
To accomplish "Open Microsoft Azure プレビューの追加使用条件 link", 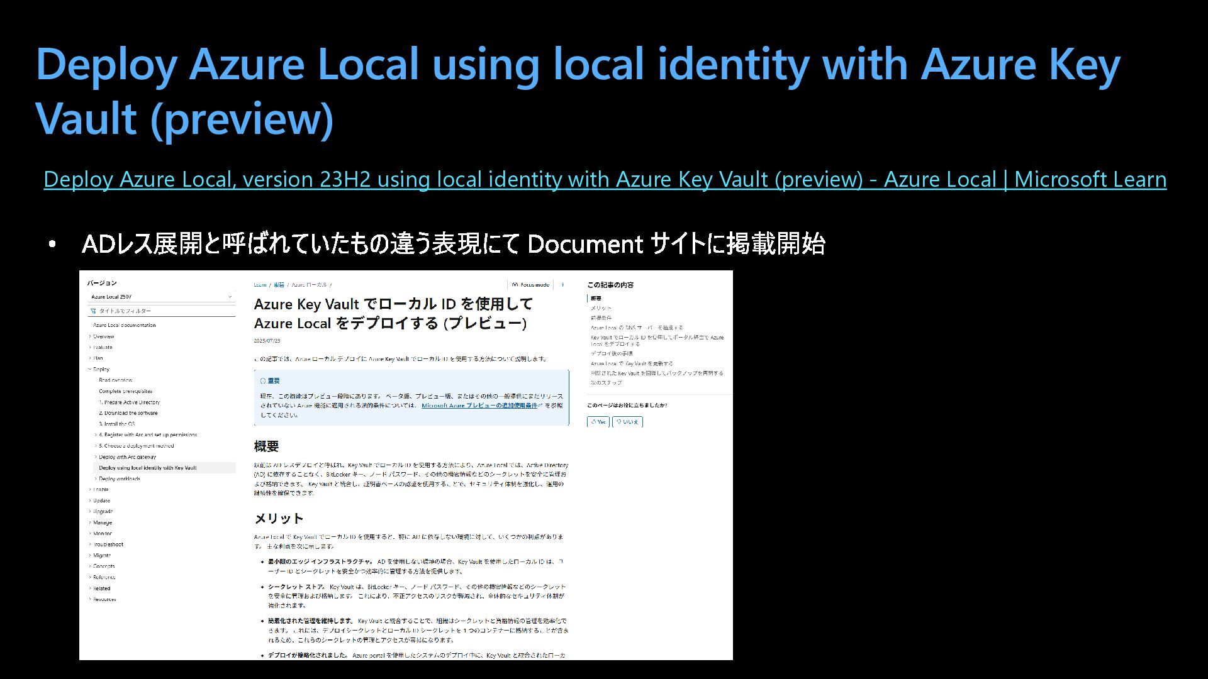I will point(481,406).
